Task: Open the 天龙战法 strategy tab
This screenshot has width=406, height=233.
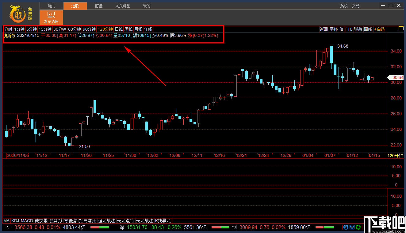Action: [145, 221]
